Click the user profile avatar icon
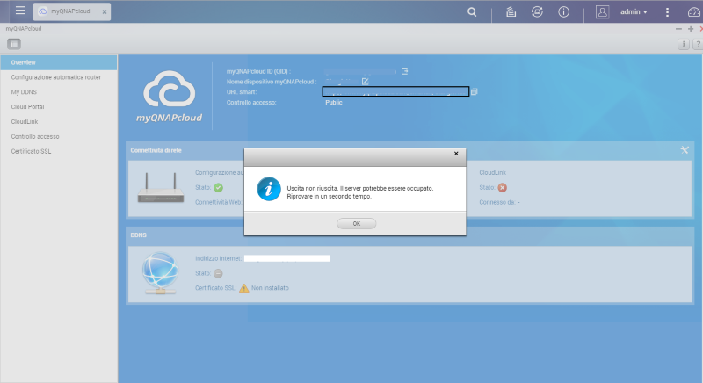This screenshot has height=383, width=703. coord(603,12)
